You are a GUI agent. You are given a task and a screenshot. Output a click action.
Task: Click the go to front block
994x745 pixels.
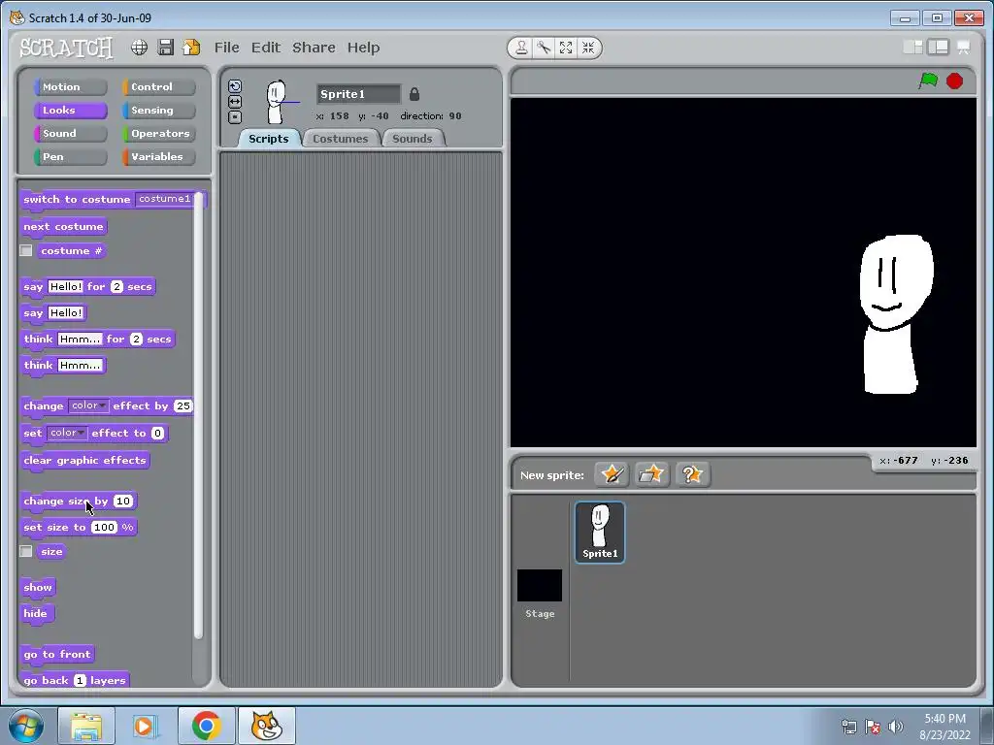coord(57,655)
